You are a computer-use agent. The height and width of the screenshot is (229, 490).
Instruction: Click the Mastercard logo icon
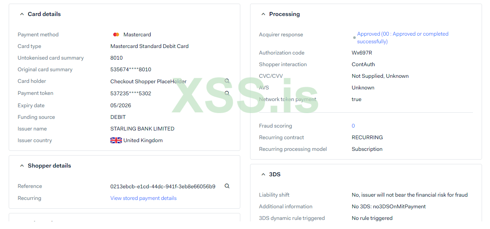coord(116,35)
